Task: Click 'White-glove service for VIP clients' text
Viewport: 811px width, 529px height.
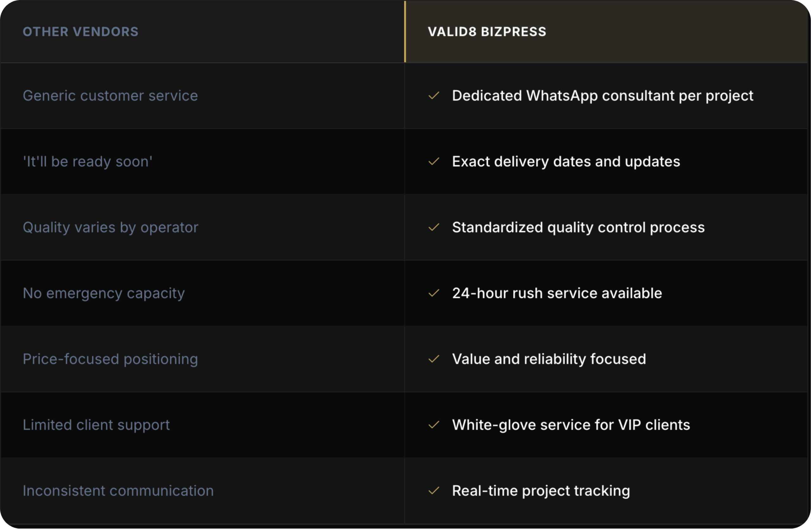Action: (x=571, y=425)
